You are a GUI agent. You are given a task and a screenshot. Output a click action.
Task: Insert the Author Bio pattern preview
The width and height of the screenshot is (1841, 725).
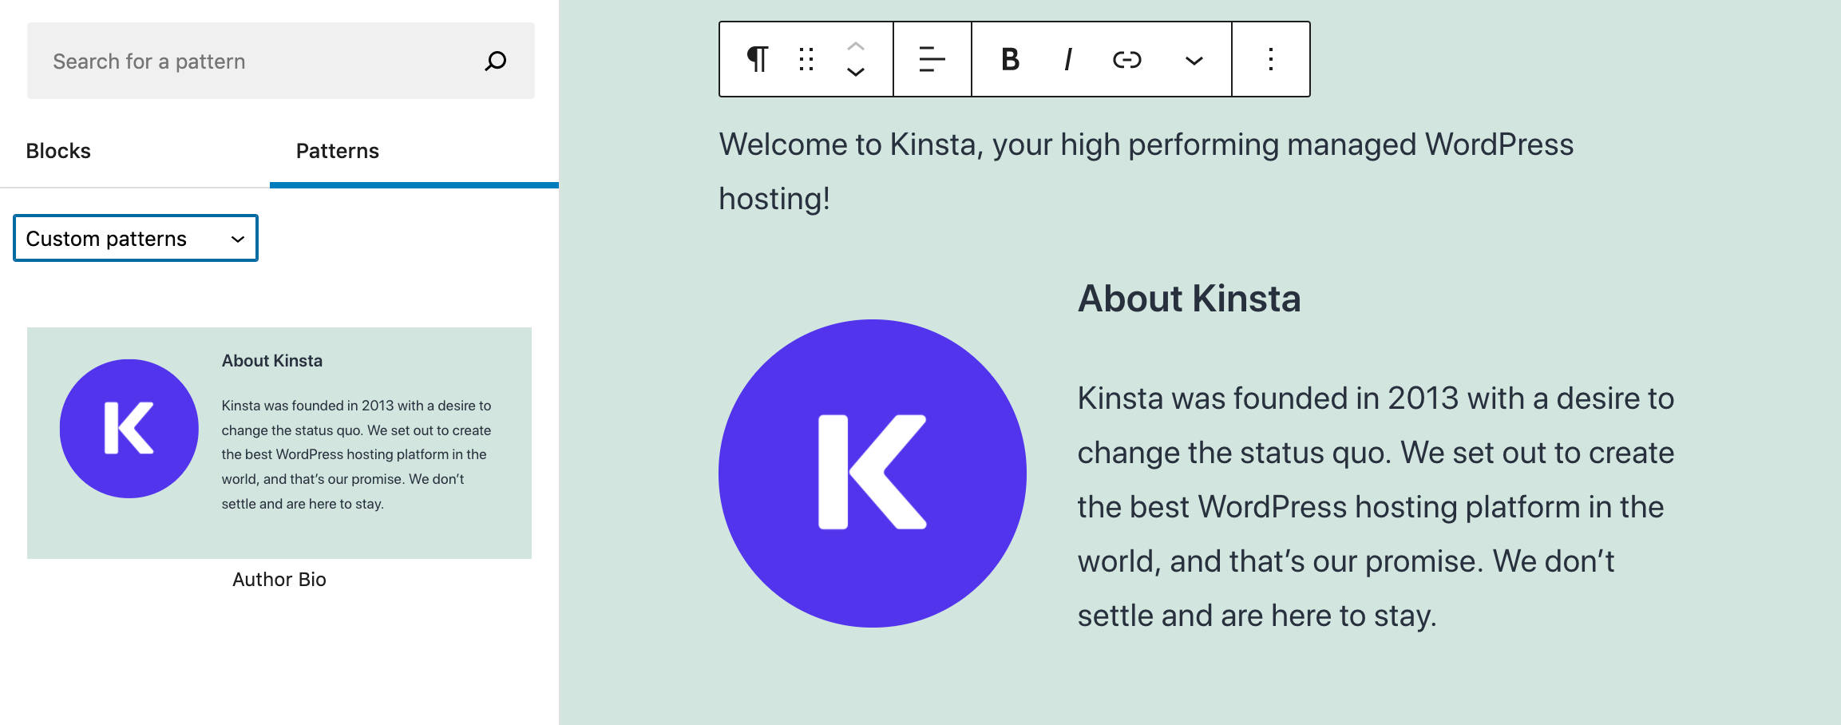click(279, 442)
